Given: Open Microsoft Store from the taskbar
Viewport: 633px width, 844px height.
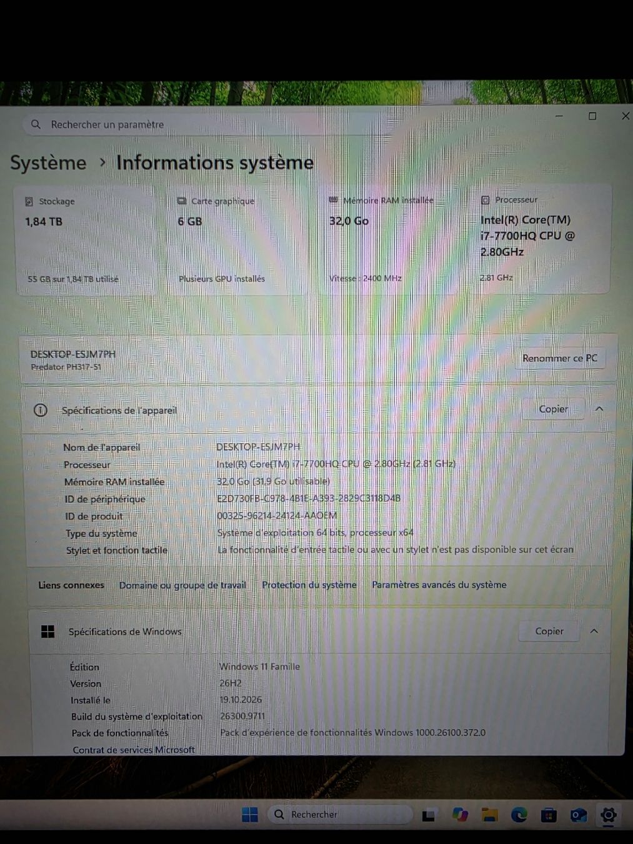Looking at the screenshot, I should click(x=549, y=815).
